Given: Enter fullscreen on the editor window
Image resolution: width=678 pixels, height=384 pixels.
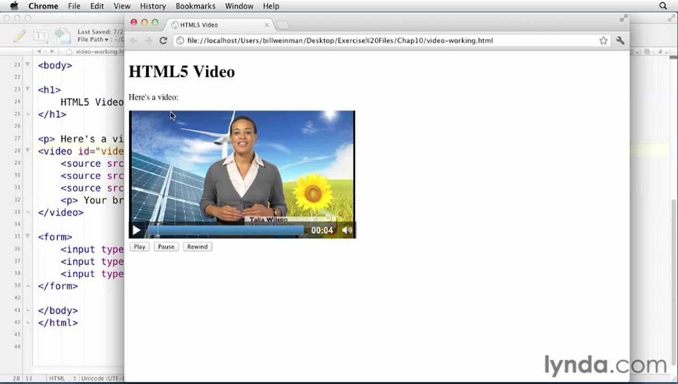Looking at the screenshot, I should tap(672, 18).
